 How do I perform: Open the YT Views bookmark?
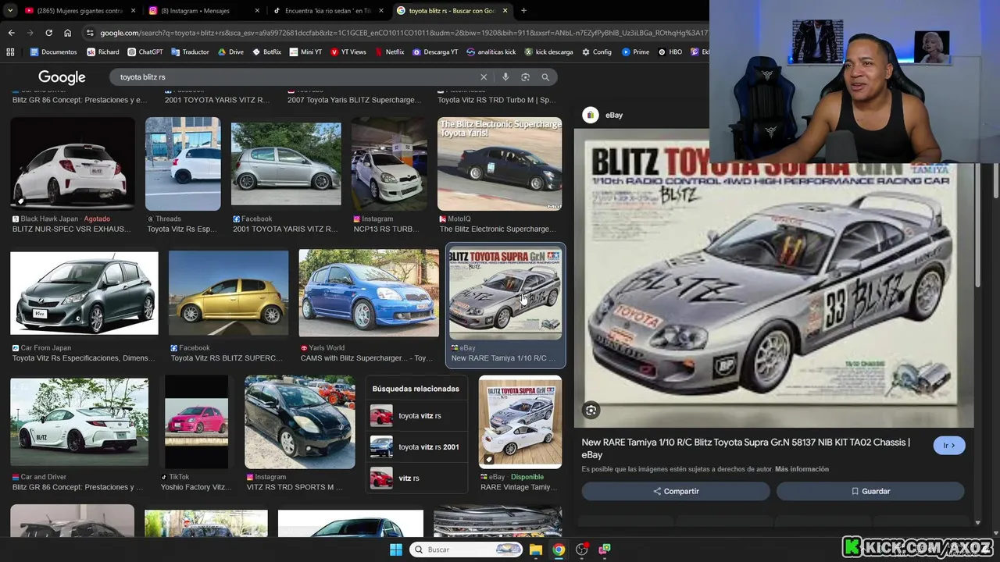click(x=348, y=52)
